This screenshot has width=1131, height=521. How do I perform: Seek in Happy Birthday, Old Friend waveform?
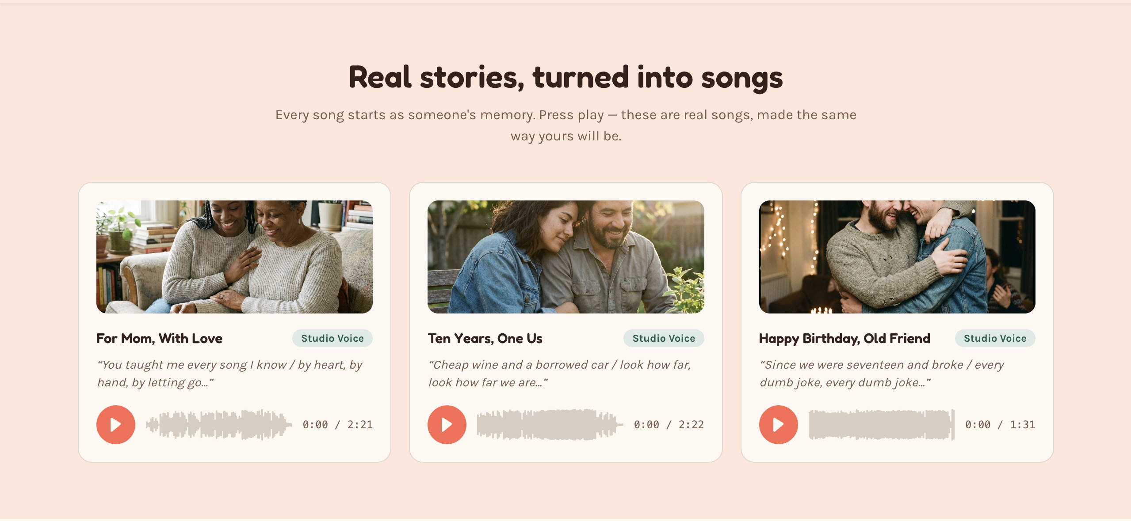pyautogui.click(x=882, y=424)
